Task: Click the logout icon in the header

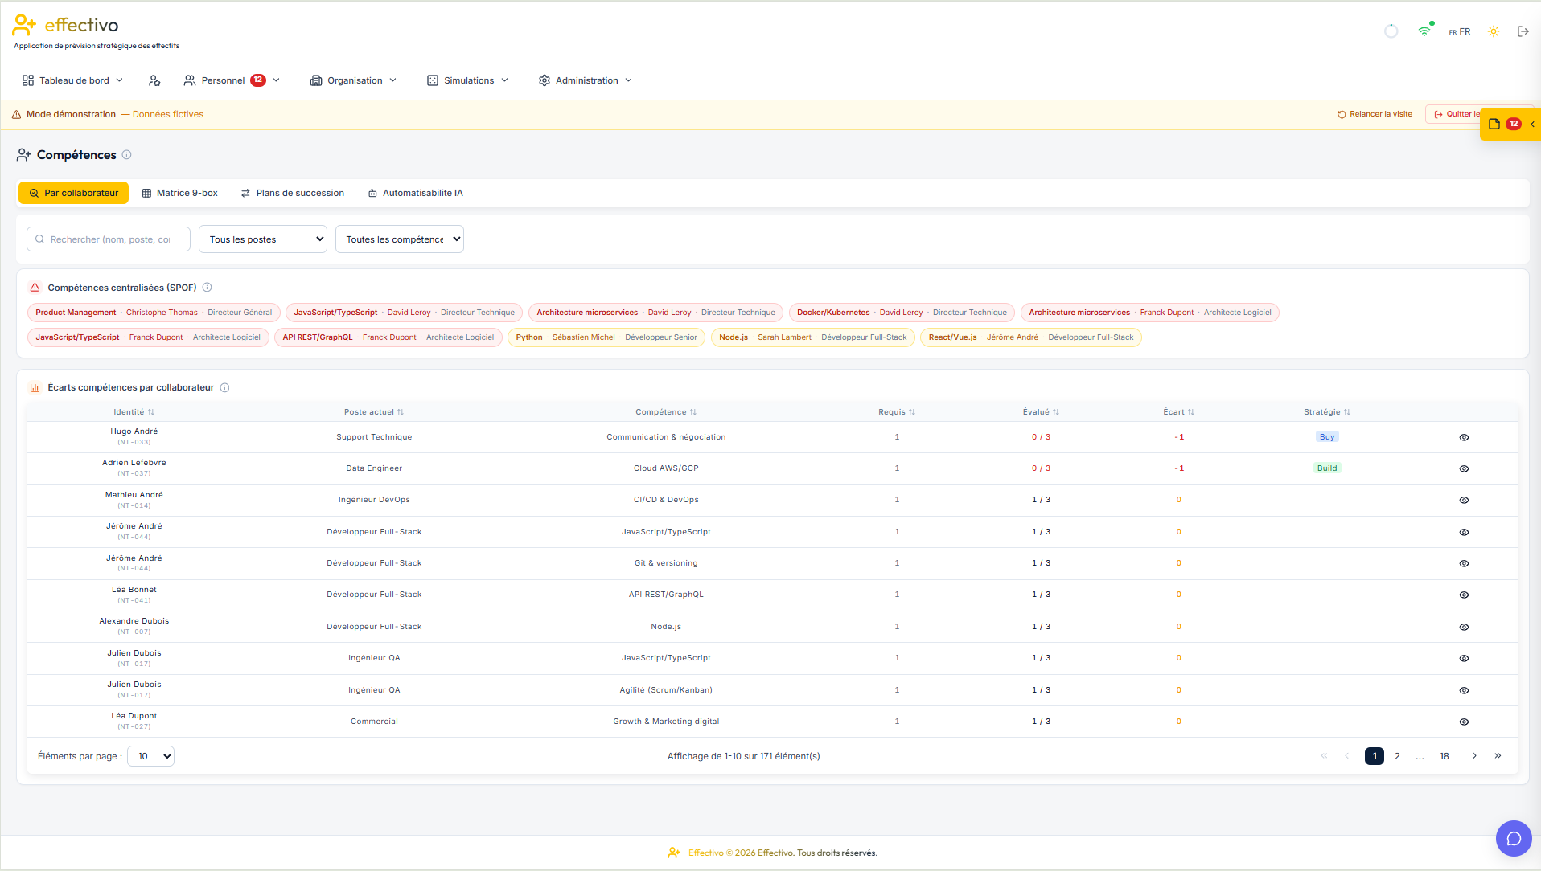Action: (x=1523, y=31)
